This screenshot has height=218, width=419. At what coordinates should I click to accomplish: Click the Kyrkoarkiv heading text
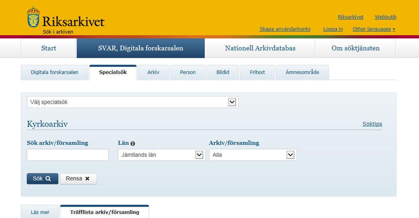[x=47, y=124]
